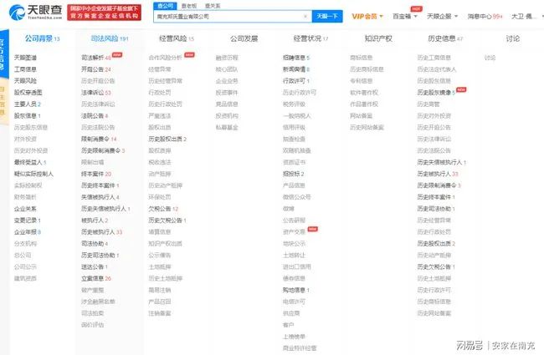The height and width of the screenshot is (355, 544).
Task: Open 资产交易 link with new badge
Action: click(x=295, y=231)
